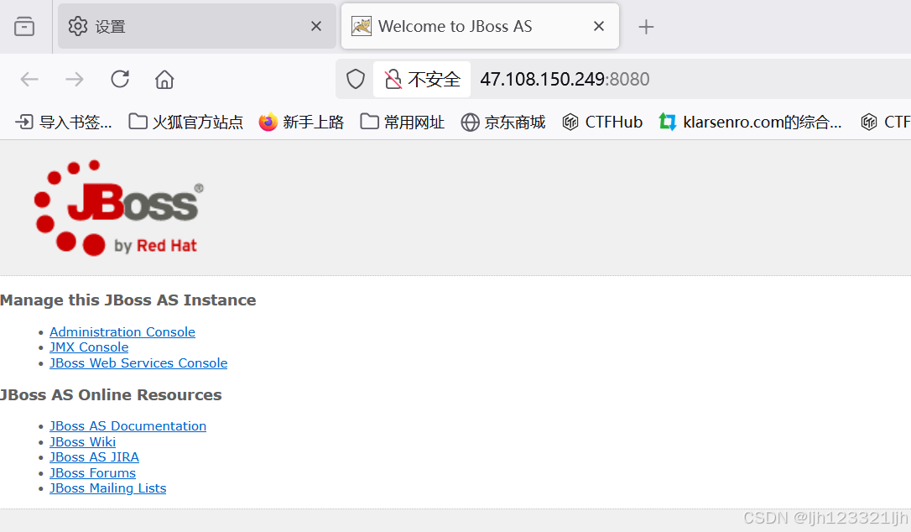Visit the JBoss Wiki link
This screenshot has width=911, height=532.
point(82,442)
